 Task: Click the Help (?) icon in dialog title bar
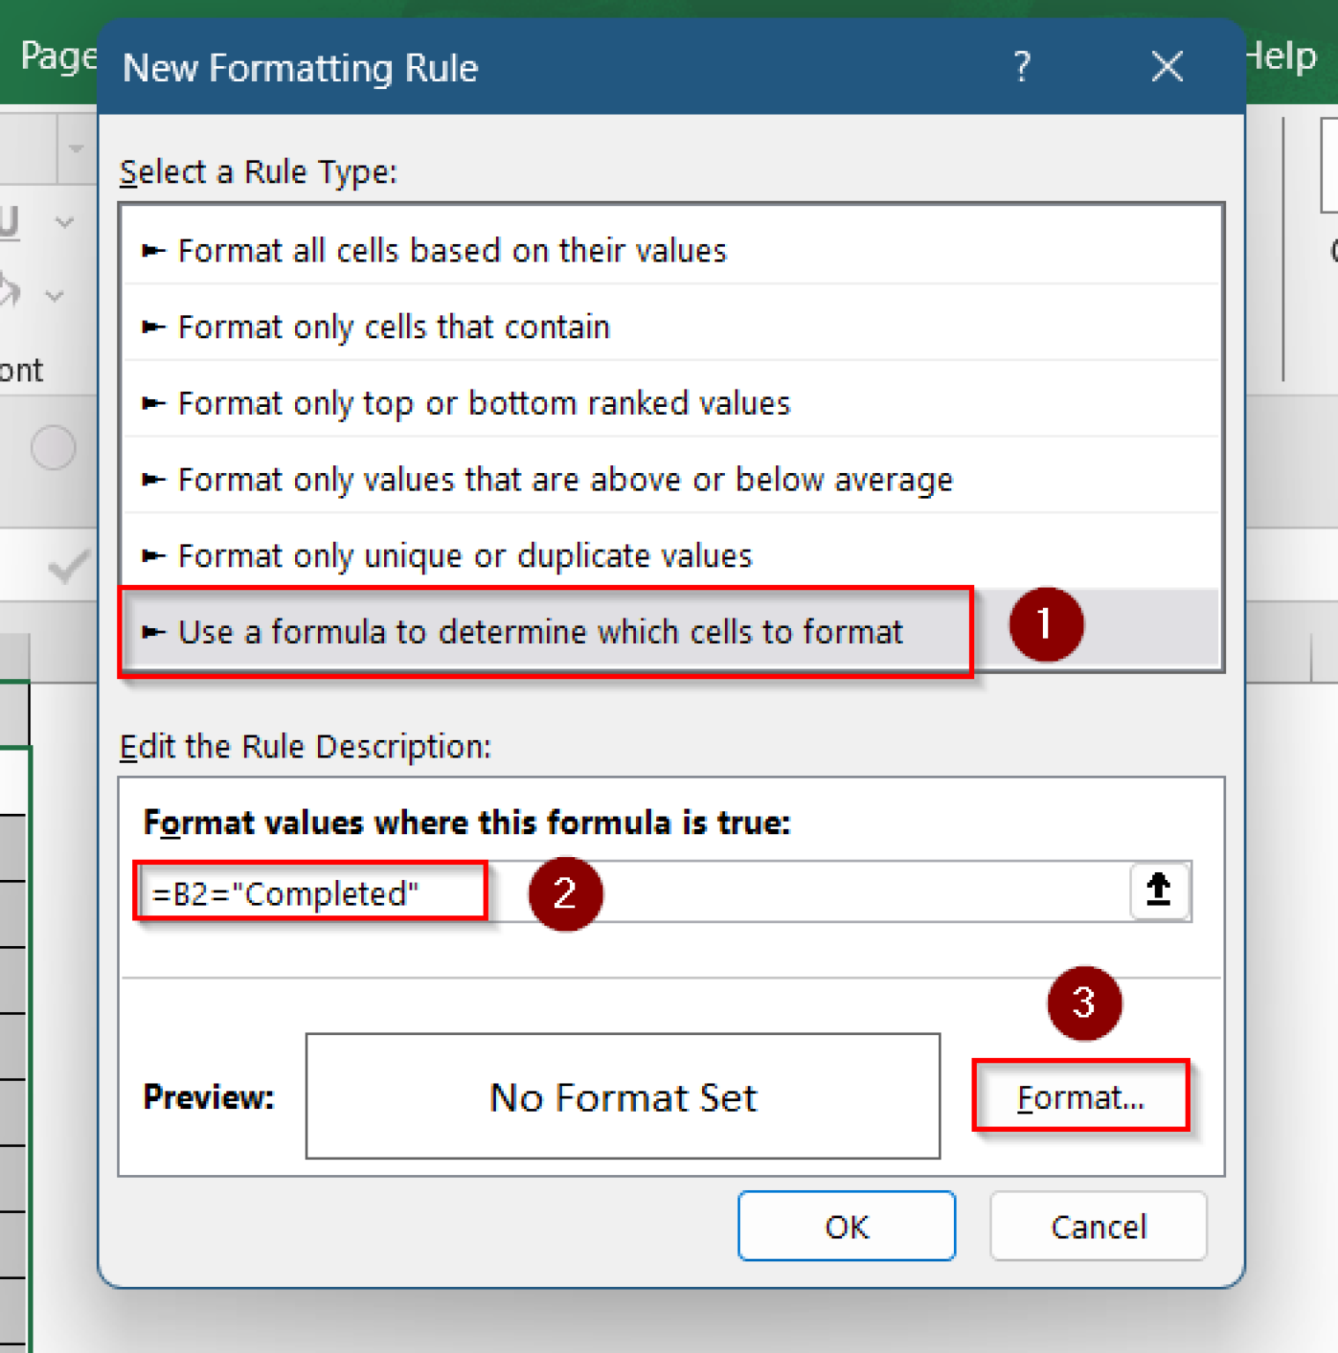click(x=1022, y=66)
